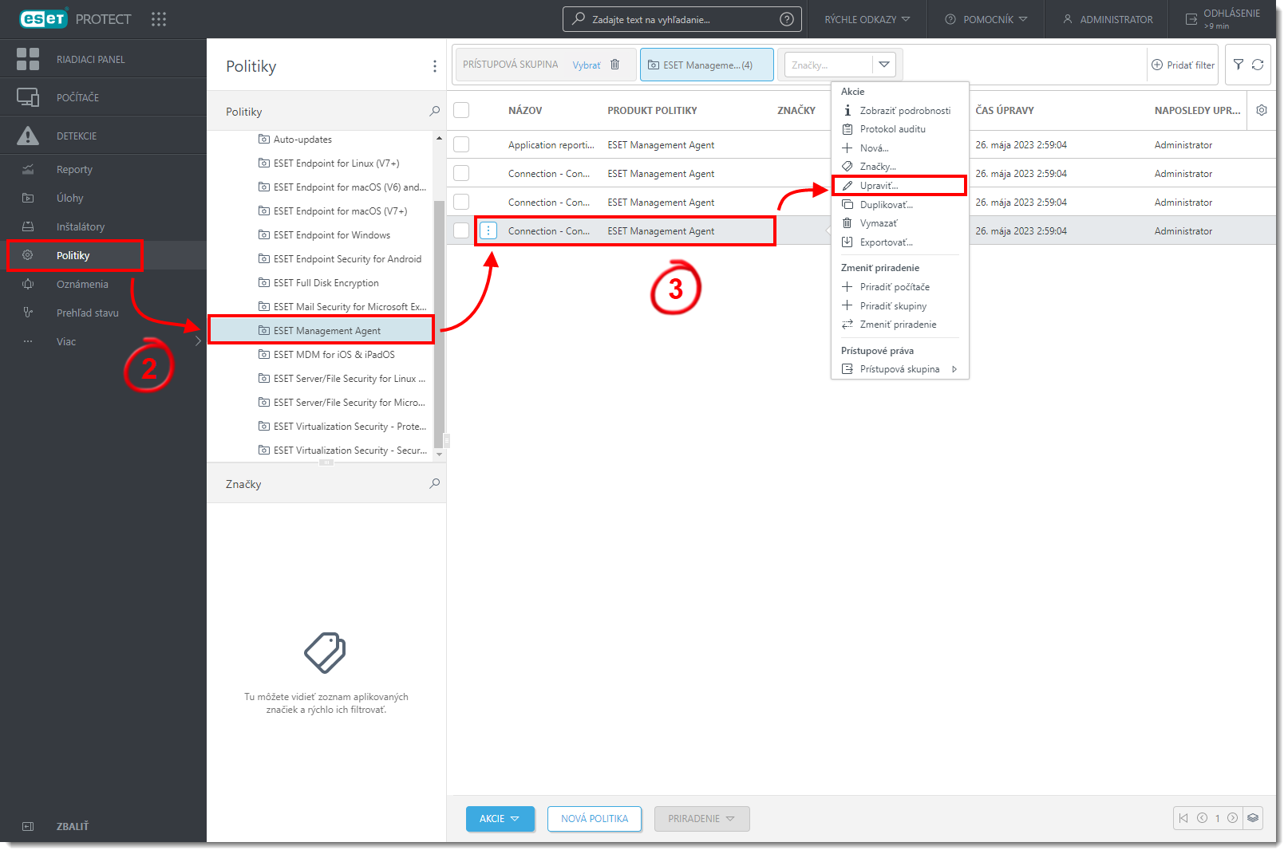
Task: Open the filter funnel icon
Action: (1238, 65)
